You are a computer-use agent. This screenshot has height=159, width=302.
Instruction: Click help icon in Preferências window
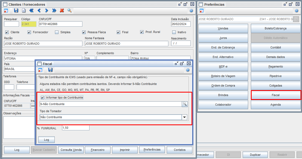coord(297,11)
